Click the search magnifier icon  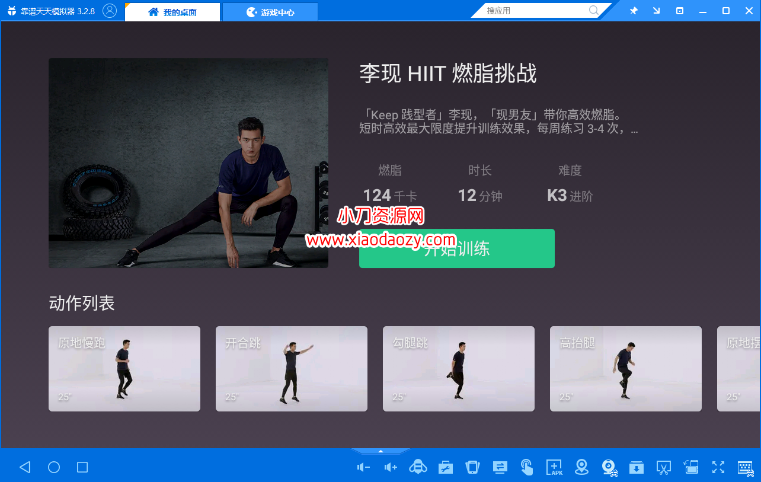point(593,10)
